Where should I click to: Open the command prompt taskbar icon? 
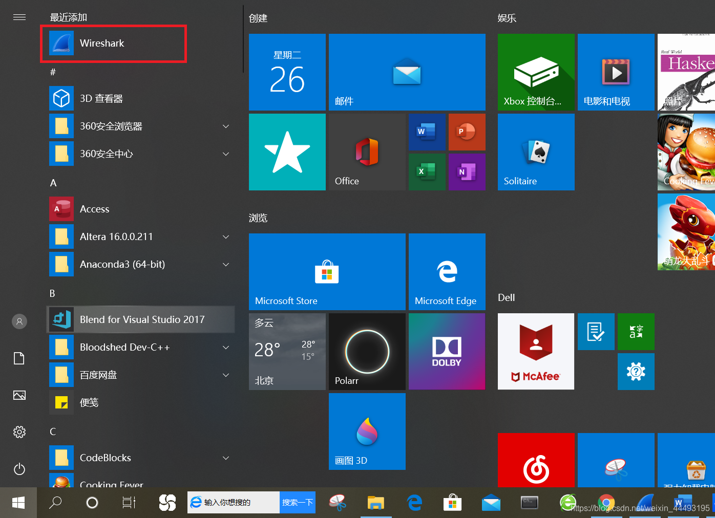click(530, 503)
